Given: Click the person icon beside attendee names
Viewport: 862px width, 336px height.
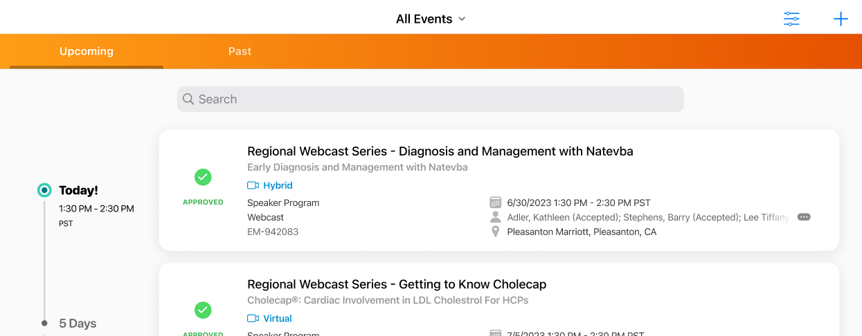Looking at the screenshot, I should pyautogui.click(x=495, y=217).
